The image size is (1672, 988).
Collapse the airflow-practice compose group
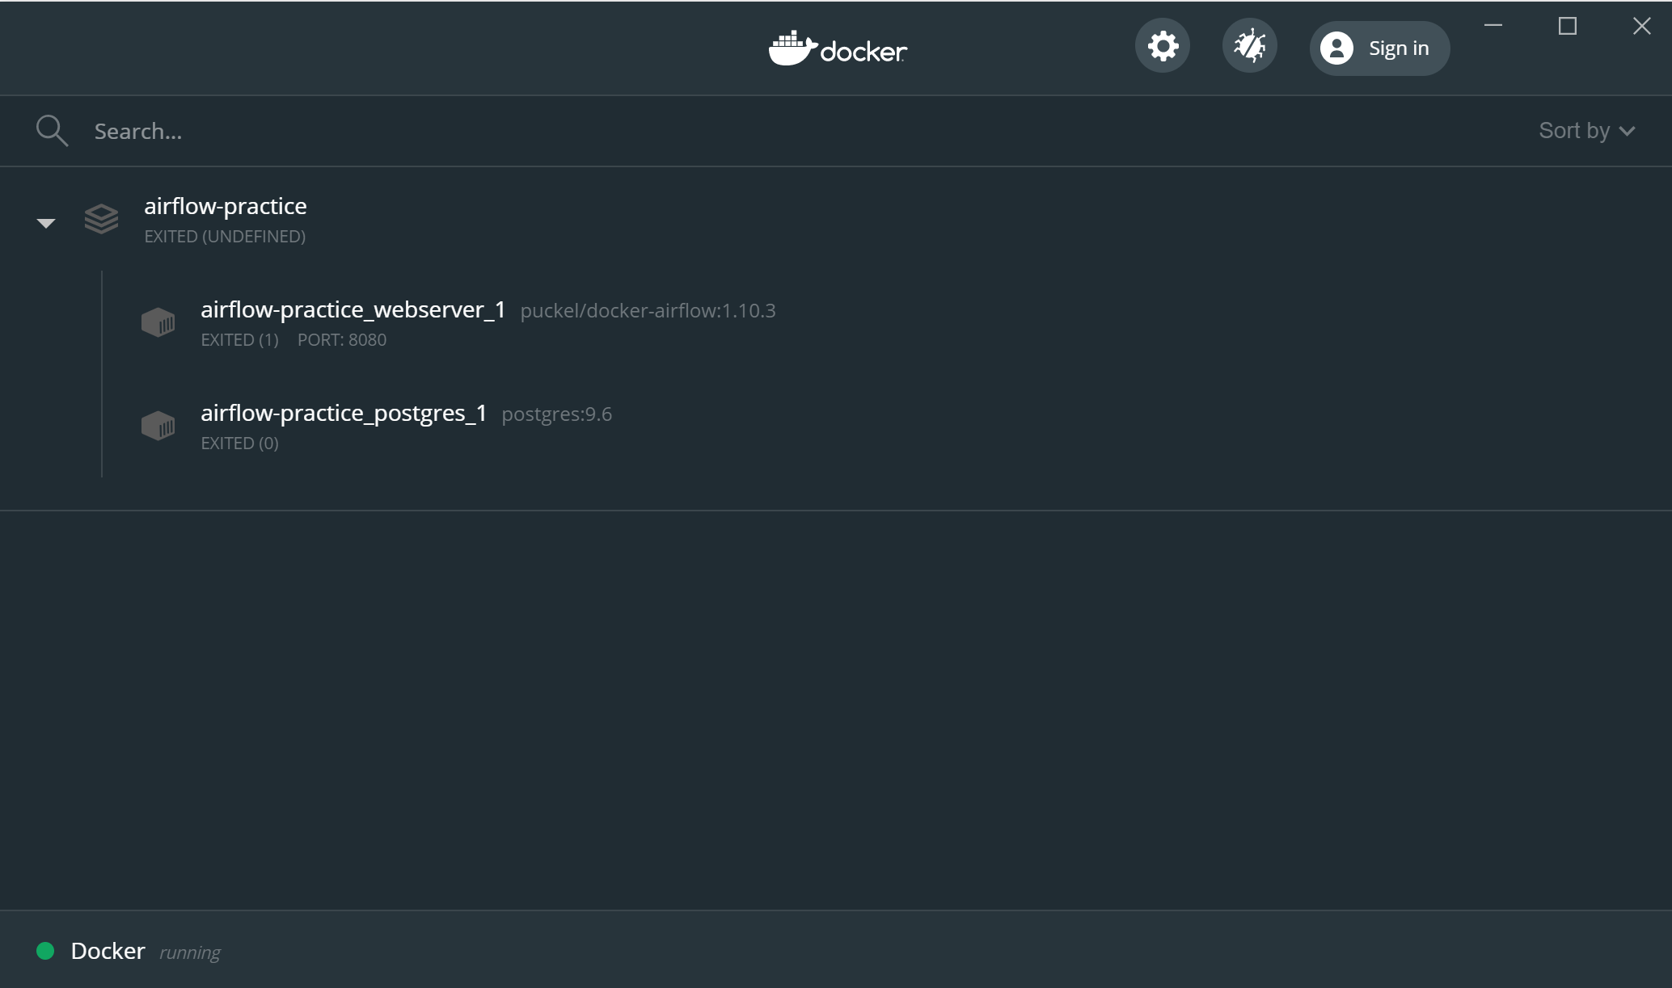[x=46, y=223]
